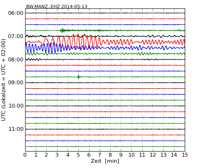Screen dimensions: 210x168
Task: Click the UTC (Lokalzeit = UTC + 02:00) axis label
Action: click(3, 80)
